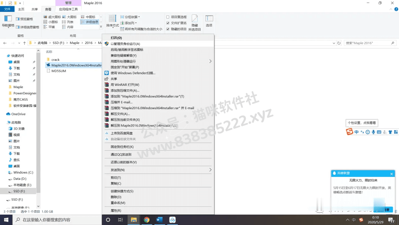This screenshot has width=399, height=225.
Task: Click the navigation pane scroll down arrow
Action: [38, 206]
